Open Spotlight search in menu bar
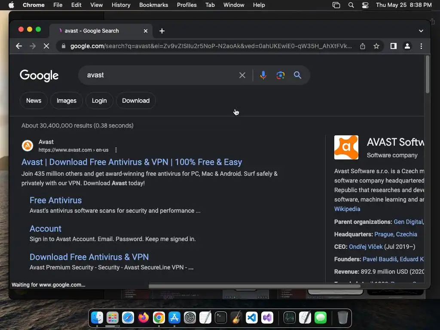The height and width of the screenshot is (330, 440). 351,5
